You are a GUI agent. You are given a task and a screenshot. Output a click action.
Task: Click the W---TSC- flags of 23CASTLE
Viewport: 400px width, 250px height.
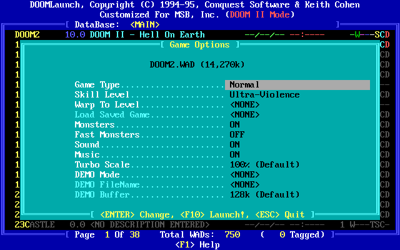coord(370,224)
